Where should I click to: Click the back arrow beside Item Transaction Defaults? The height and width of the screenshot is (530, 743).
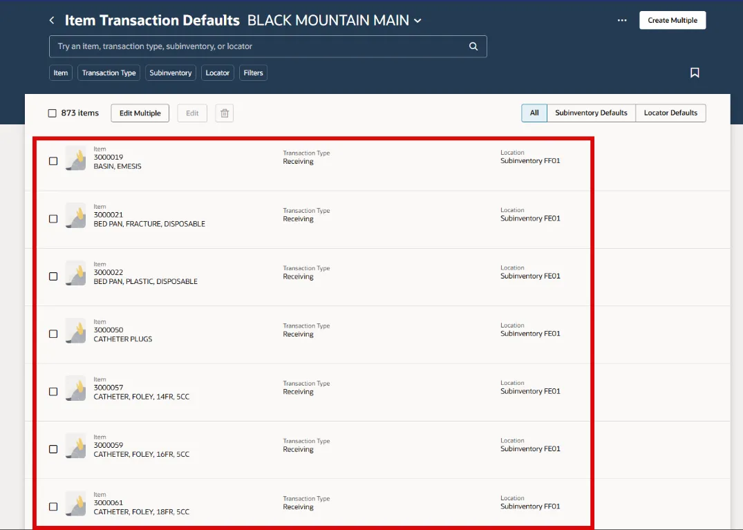pyautogui.click(x=52, y=21)
